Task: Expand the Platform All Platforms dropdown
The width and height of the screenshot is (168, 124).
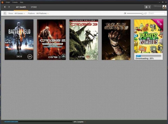Action: tap(42, 13)
